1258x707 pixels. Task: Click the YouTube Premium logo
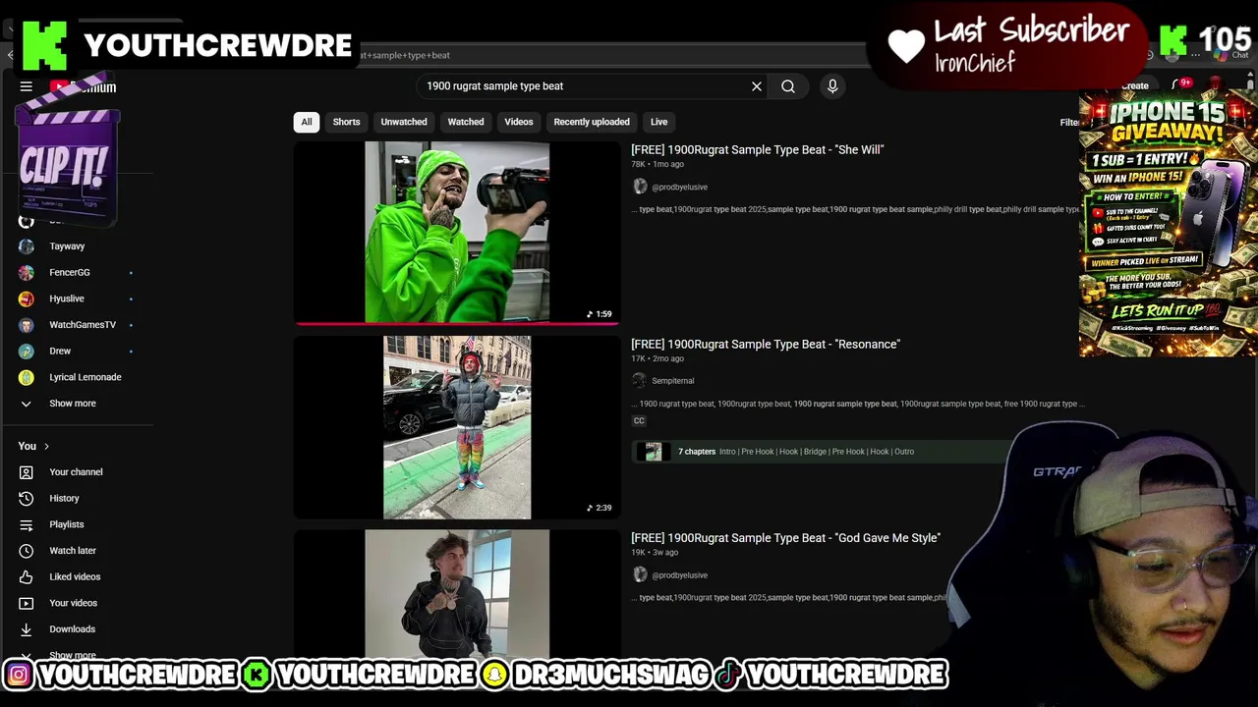click(84, 87)
